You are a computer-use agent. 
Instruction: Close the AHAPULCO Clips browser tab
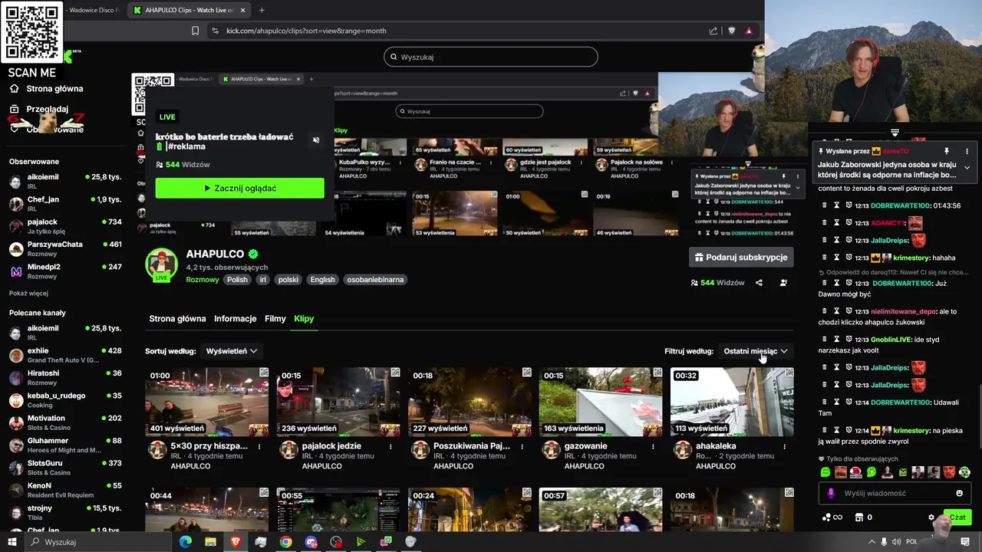[243, 10]
